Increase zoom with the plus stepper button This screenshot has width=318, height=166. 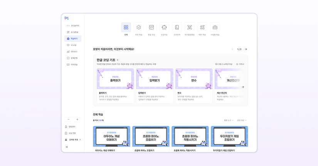77,120
